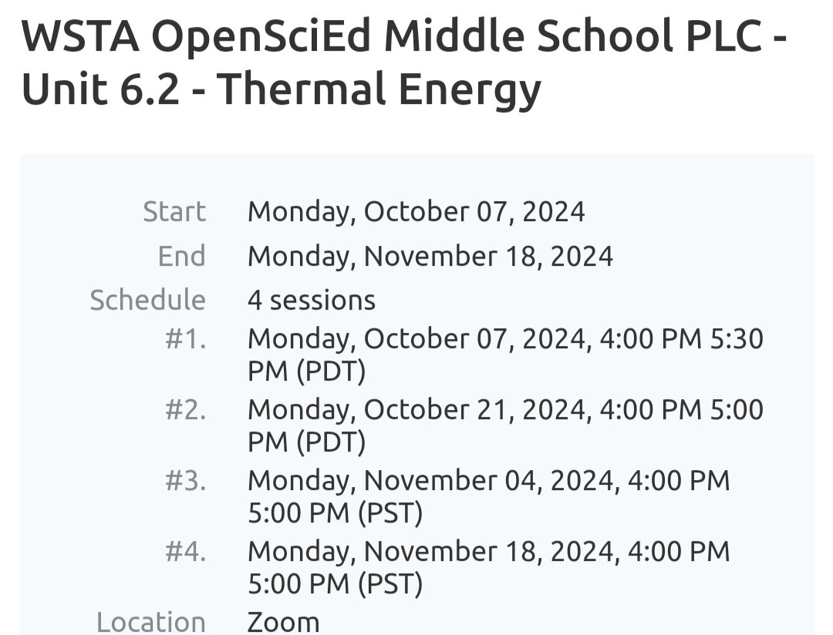The height and width of the screenshot is (635, 833).
Task: Click the #4. session number
Action: 185,552
